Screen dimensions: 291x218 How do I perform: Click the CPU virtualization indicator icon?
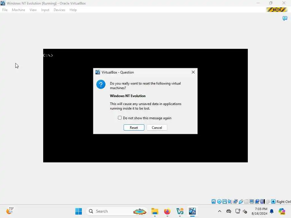(x=262, y=202)
